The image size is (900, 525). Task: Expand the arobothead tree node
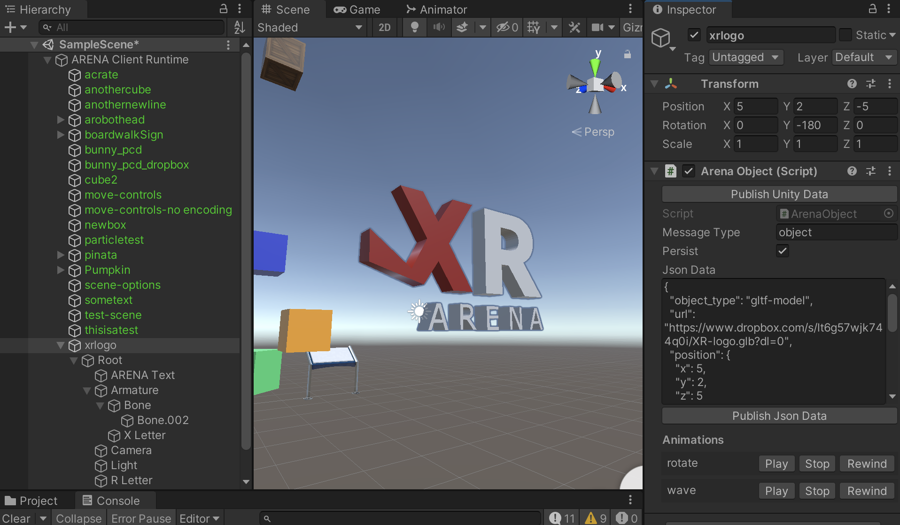coord(61,120)
